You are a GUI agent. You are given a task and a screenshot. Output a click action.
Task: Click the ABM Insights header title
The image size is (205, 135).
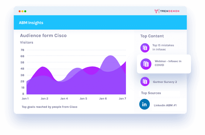[x=31, y=23]
